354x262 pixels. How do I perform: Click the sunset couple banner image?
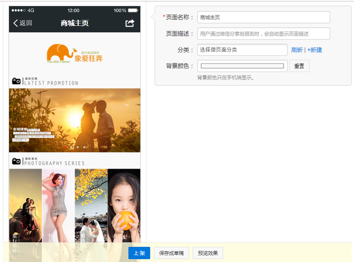[x=75, y=120]
